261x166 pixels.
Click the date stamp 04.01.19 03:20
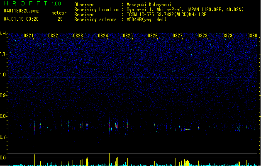pyautogui.click(x=21, y=19)
